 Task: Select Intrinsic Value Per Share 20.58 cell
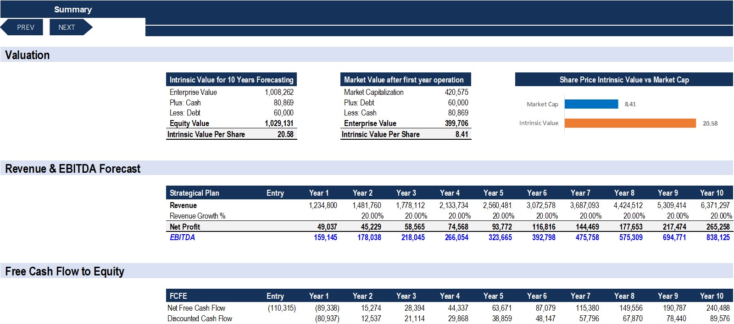click(285, 134)
